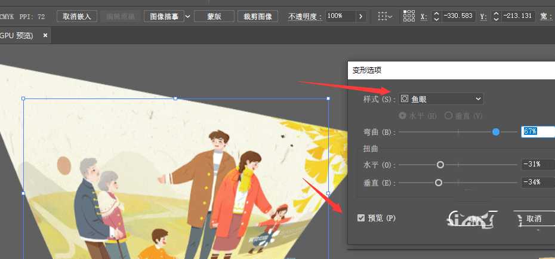555x259 pixels.
Task: Click the fisheye icon in style box
Action: (x=405, y=98)
